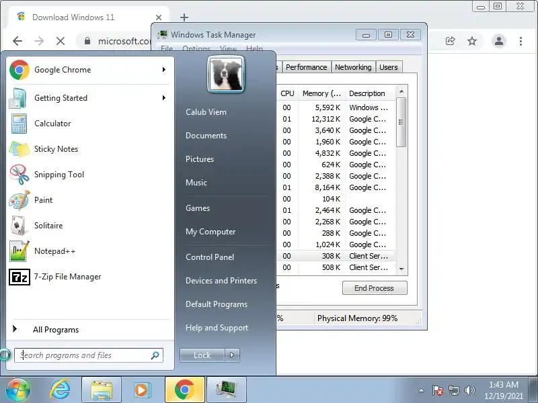Click the network tray icon

click(x=454, y=390)
